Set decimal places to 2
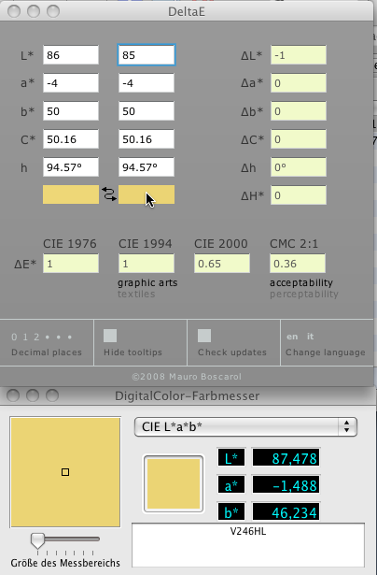Image resolution: width=377 pixels, height=575 pixels. click(x=36, y=337)
